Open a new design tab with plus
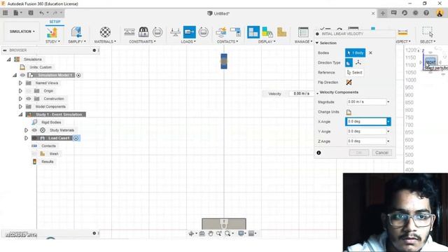Viewport: 448px width, 252px height. point(383,13)
